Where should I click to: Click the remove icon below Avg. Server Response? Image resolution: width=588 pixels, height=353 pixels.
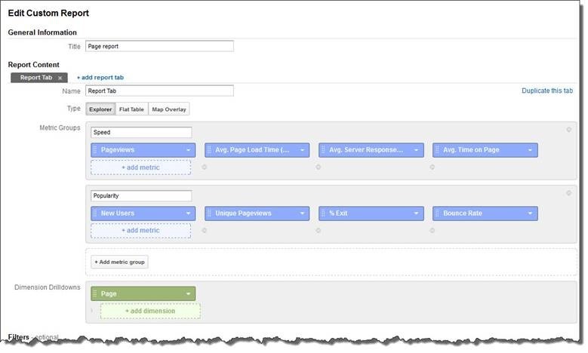[318, 167]
